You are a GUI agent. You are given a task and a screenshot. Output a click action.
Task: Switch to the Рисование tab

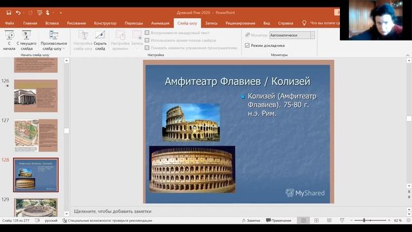coord(76,23)
